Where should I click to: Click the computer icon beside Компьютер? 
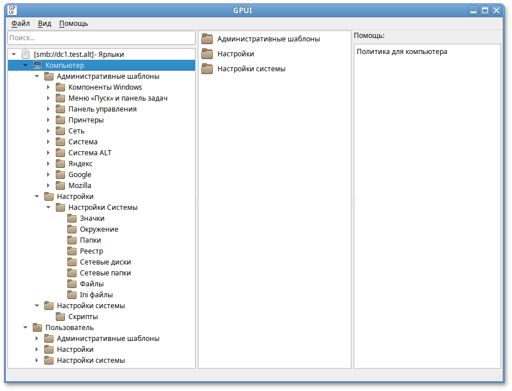click(x=38, y=65)
